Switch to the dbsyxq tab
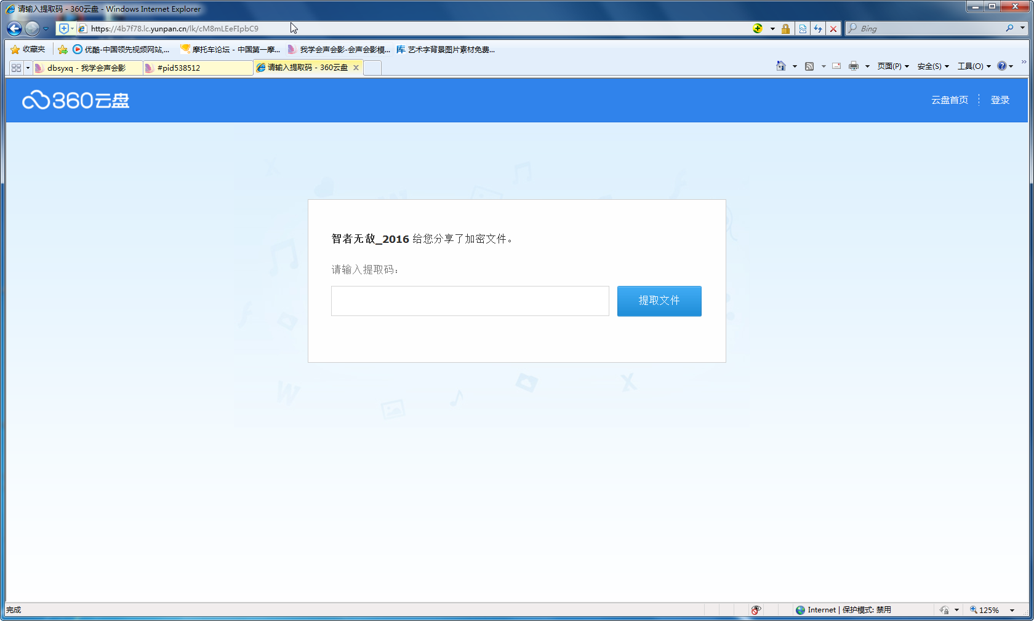Screen dimensions: 1034x621 tap(86, 68)
